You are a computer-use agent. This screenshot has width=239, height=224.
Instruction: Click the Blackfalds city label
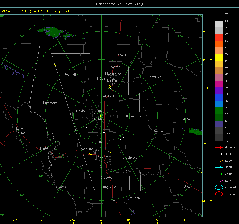113,74
